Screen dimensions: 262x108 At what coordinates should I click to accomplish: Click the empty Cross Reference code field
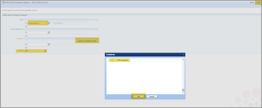coord(38,33)
